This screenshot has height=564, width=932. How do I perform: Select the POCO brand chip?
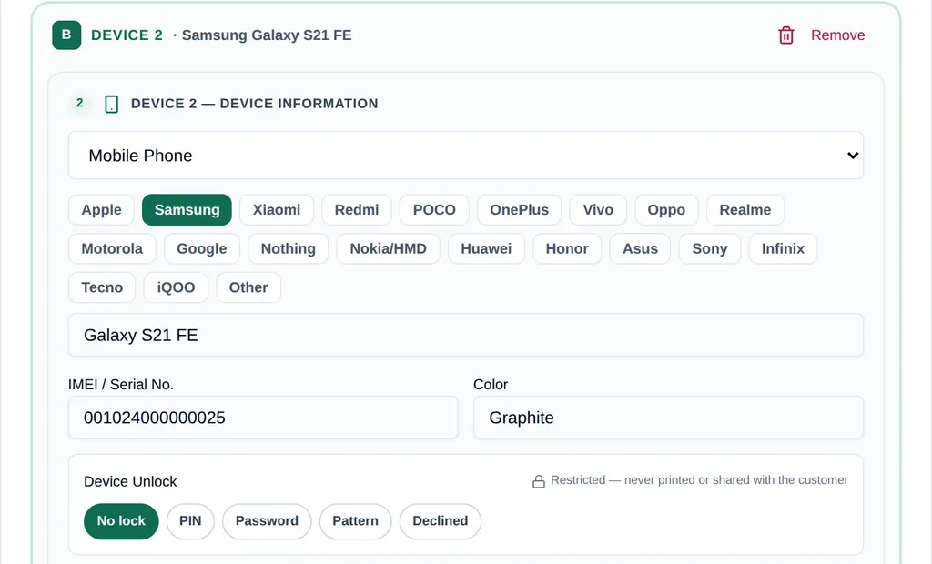click(x=434, y=210)
